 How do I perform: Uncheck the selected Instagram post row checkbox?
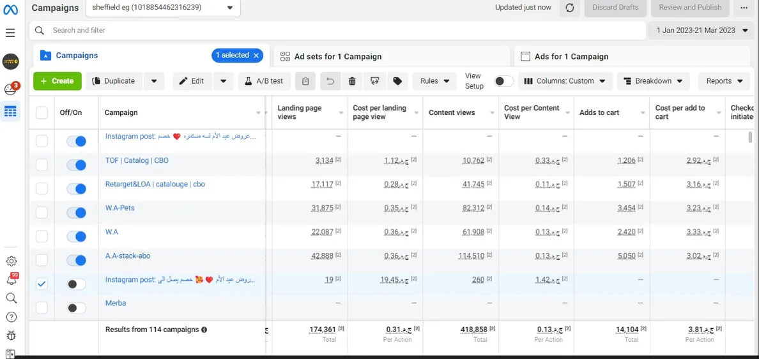click(x=42, y=284)
